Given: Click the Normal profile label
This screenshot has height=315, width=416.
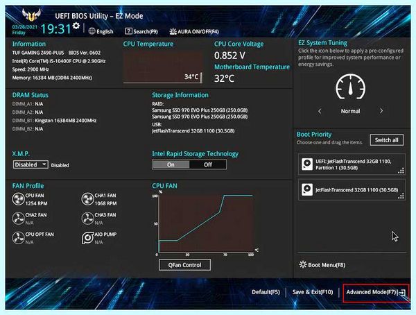Looking at the screenshot, I should coord(350,111).
